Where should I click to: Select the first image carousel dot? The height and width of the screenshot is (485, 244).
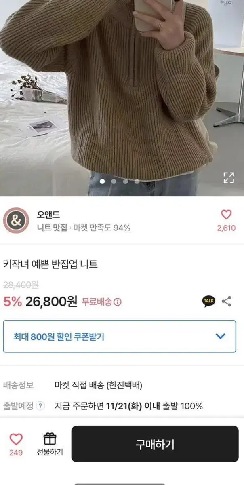click(102, 181)
